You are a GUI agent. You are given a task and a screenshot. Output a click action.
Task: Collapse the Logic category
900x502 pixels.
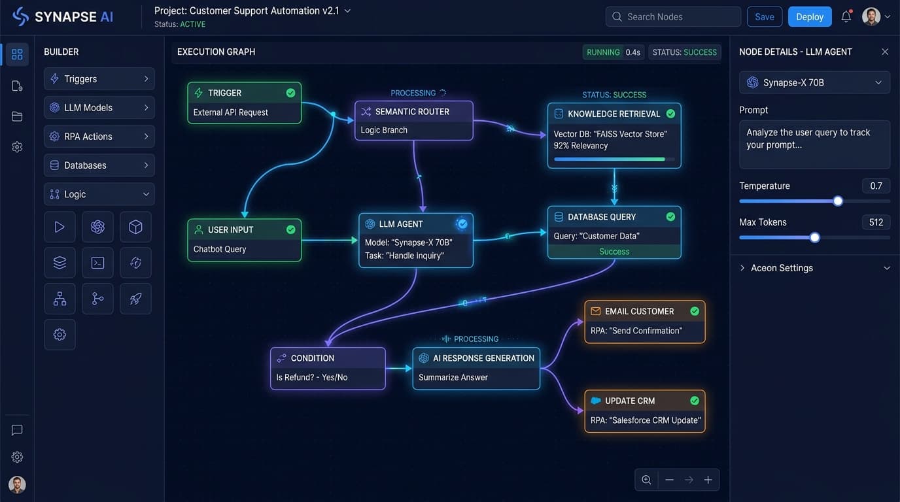(x=99, y=194)
